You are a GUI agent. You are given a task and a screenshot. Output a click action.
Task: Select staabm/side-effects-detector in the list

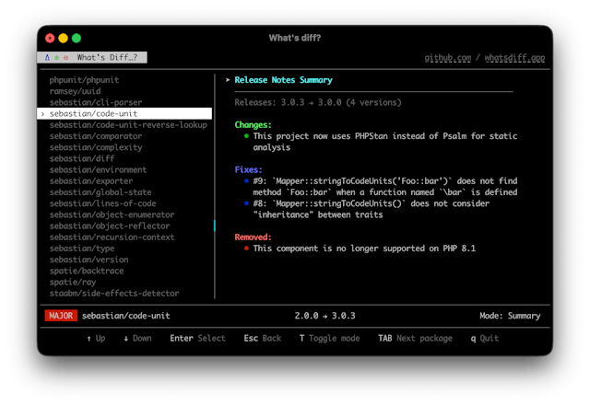pyautogui.click(x=114, y=294)
